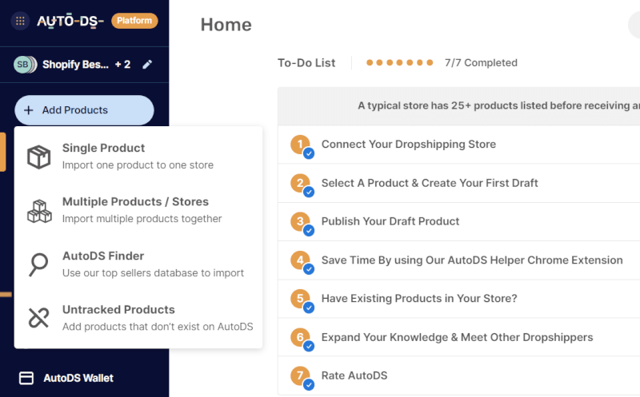
Task: Click the Single Product box icon
Action: click(39, 157)
